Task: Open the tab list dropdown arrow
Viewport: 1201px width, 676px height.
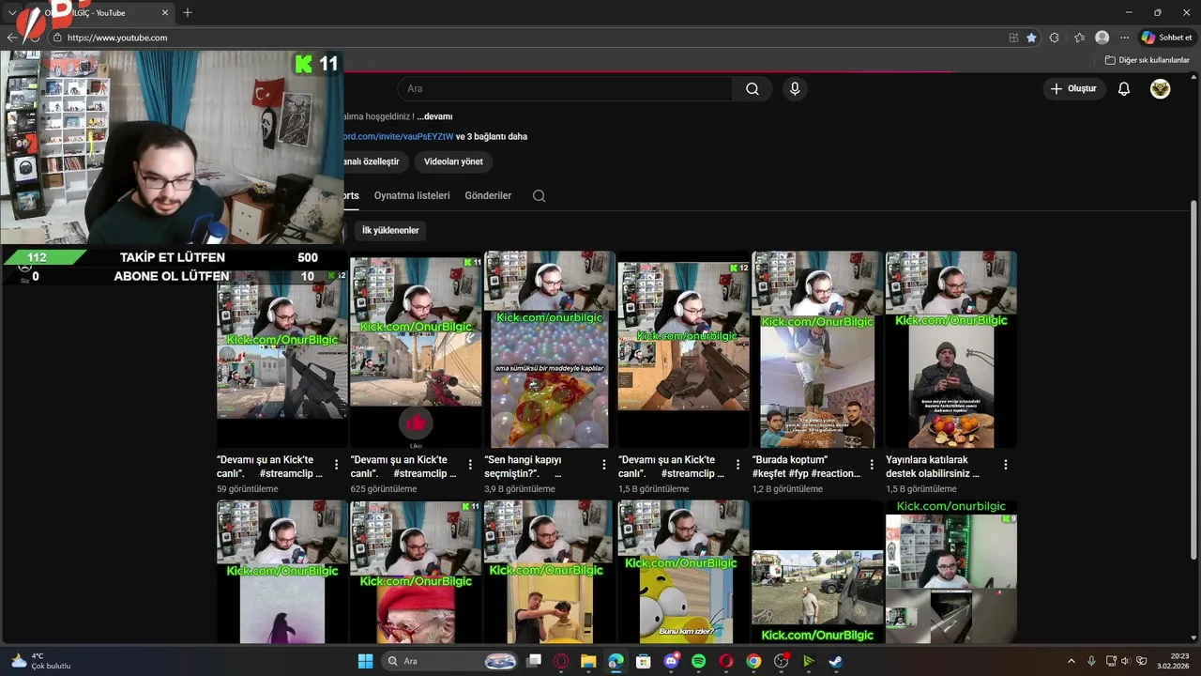Action: 12,12
